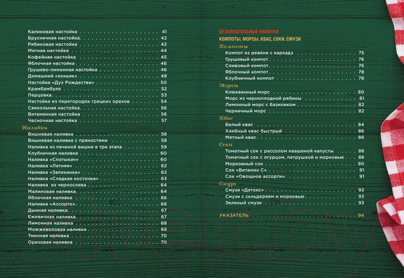This screenshot has width=404, height=278.
Task: Open 'Компот из ревеня с каркадэ'
Action: click(x=268, y=53)
